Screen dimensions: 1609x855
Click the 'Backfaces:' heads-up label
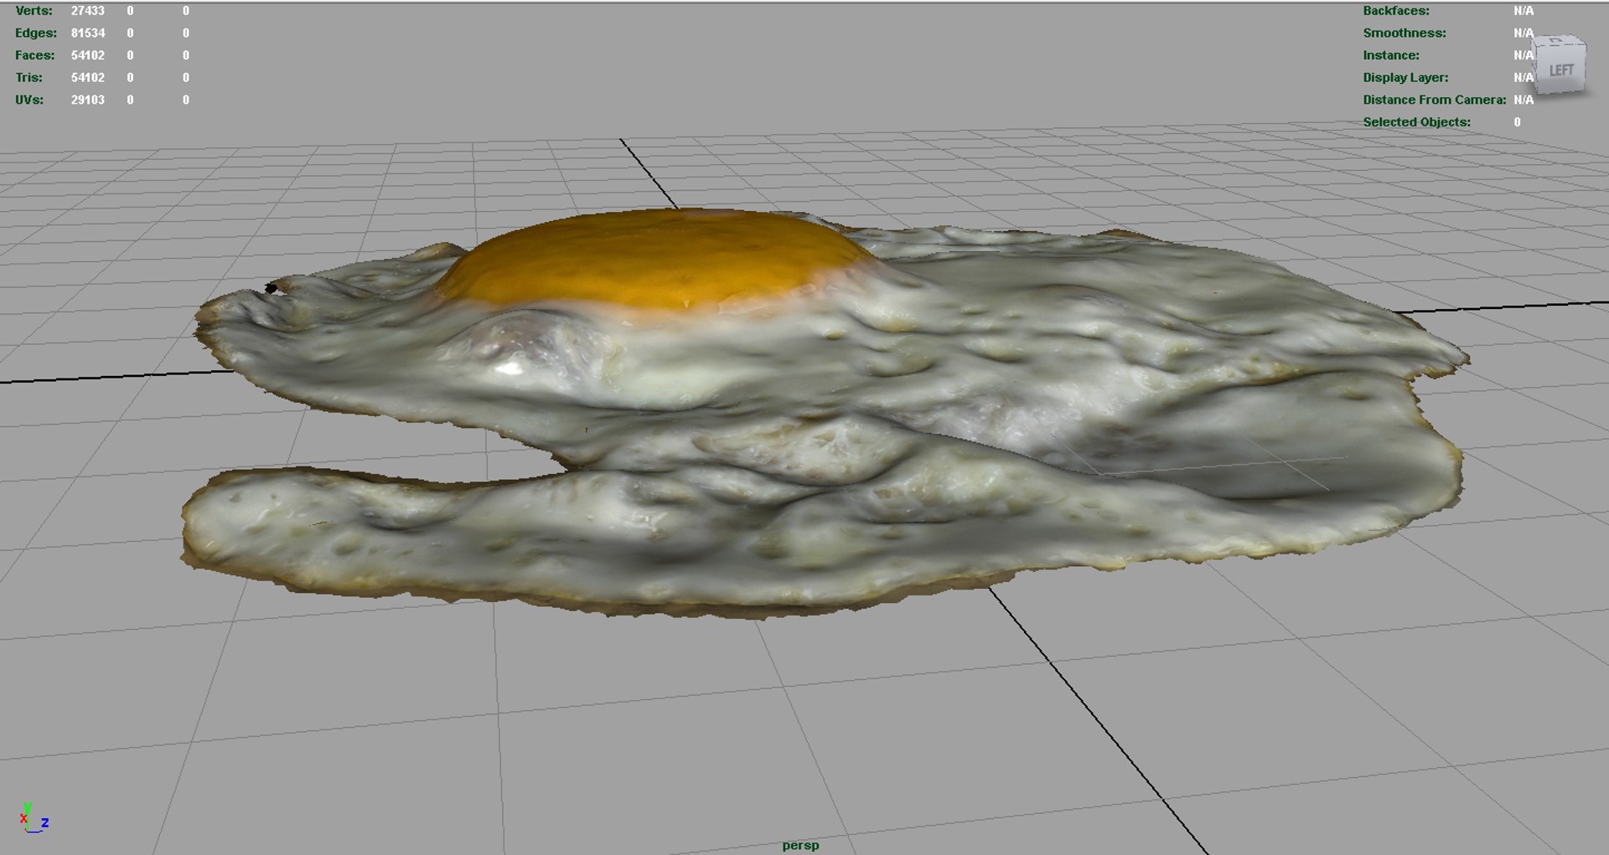pos(1396,11)
